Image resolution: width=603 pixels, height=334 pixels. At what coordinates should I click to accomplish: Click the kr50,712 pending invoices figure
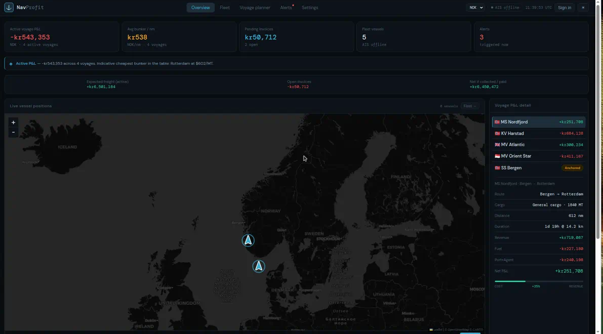pyautogui.click(x=261, y=37)
